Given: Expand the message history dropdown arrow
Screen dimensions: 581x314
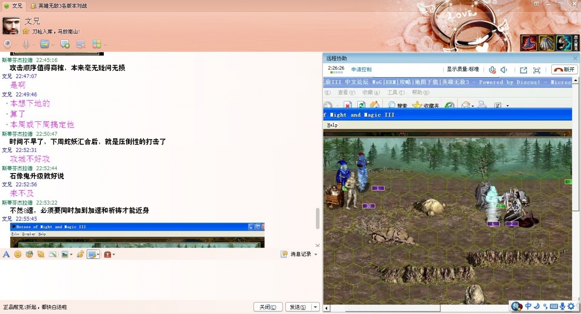Looking at the screenshot, I should [x=316, y=254].
